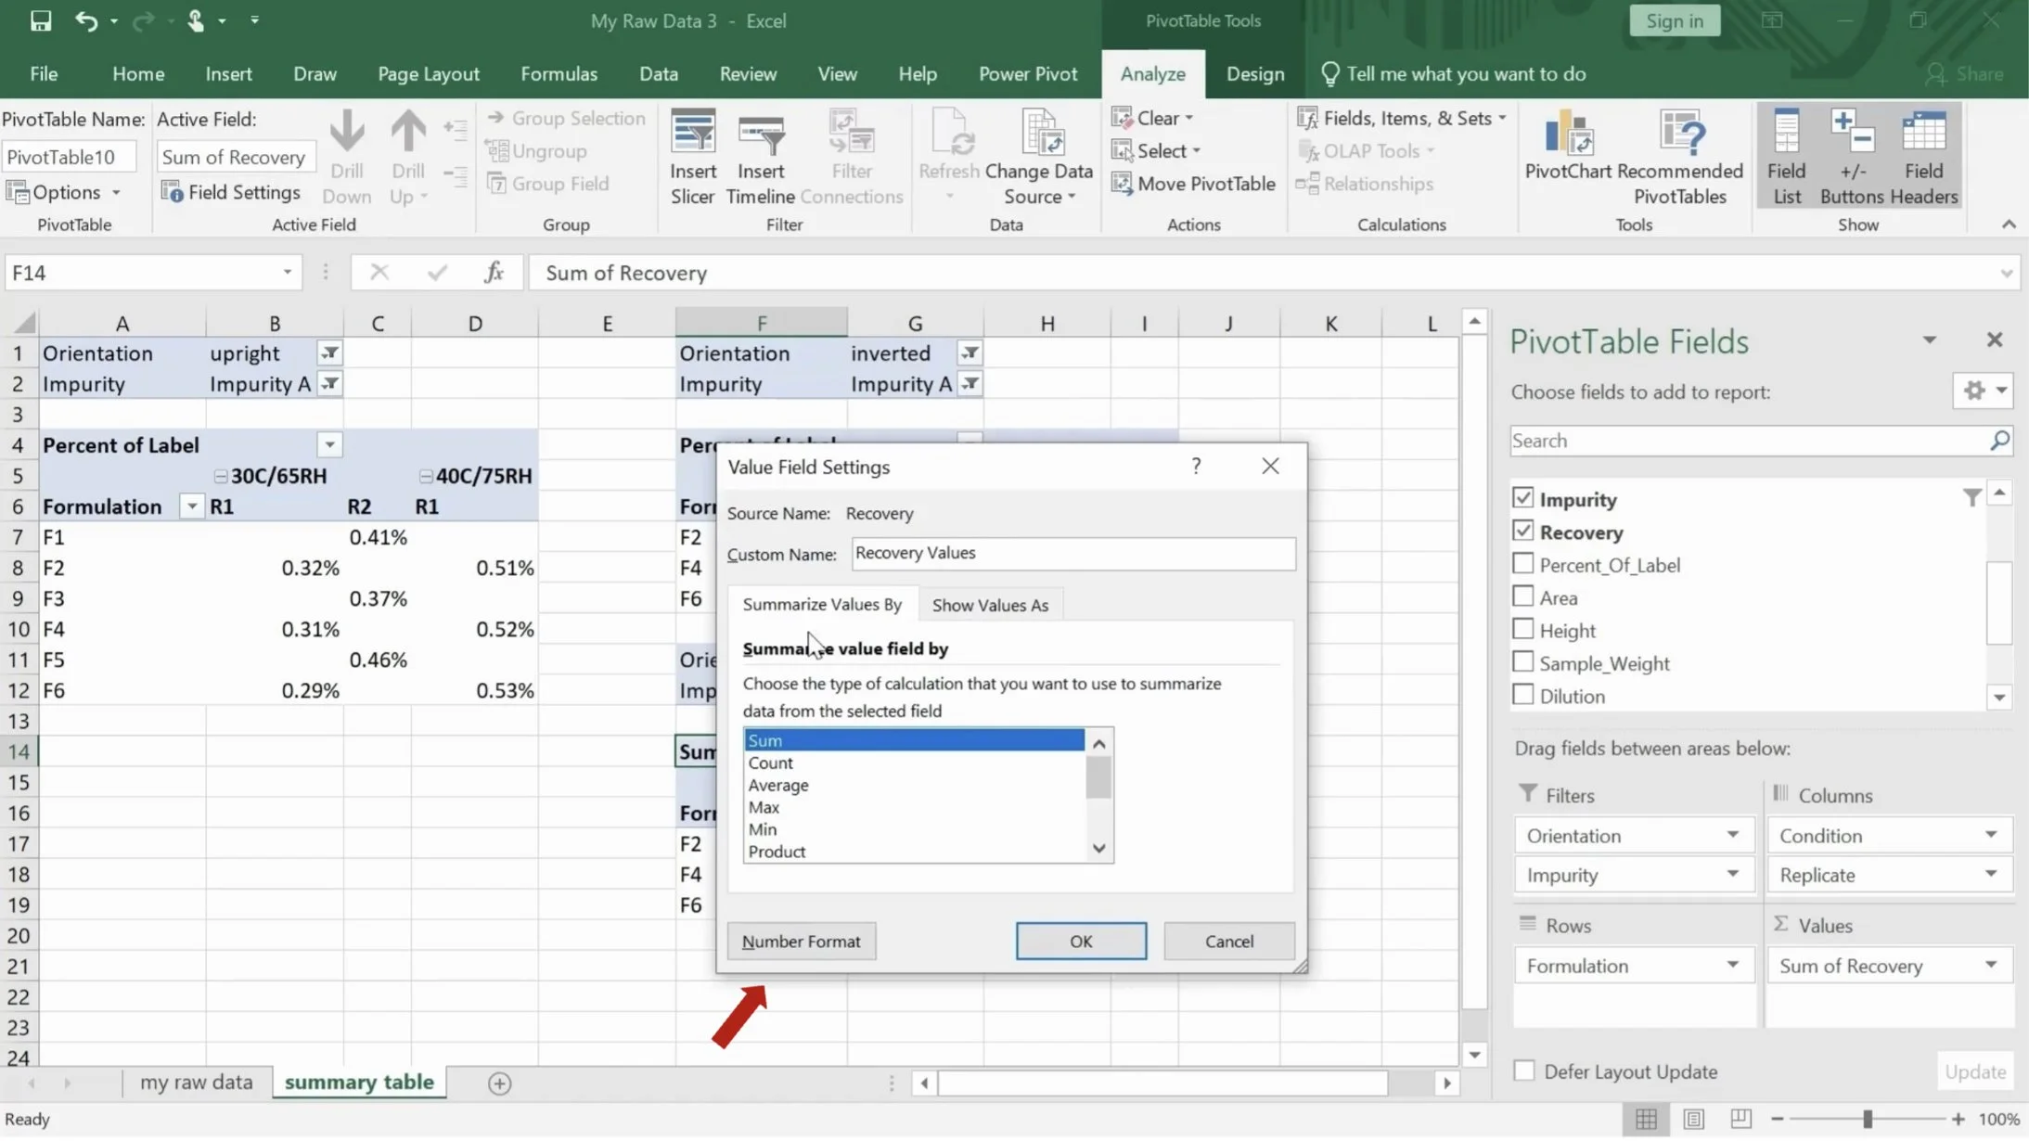Image resolution: width=2029 pixels, height=1141 pixels.
Task: Check the Height field checkbox
Action: [1522, 628]
